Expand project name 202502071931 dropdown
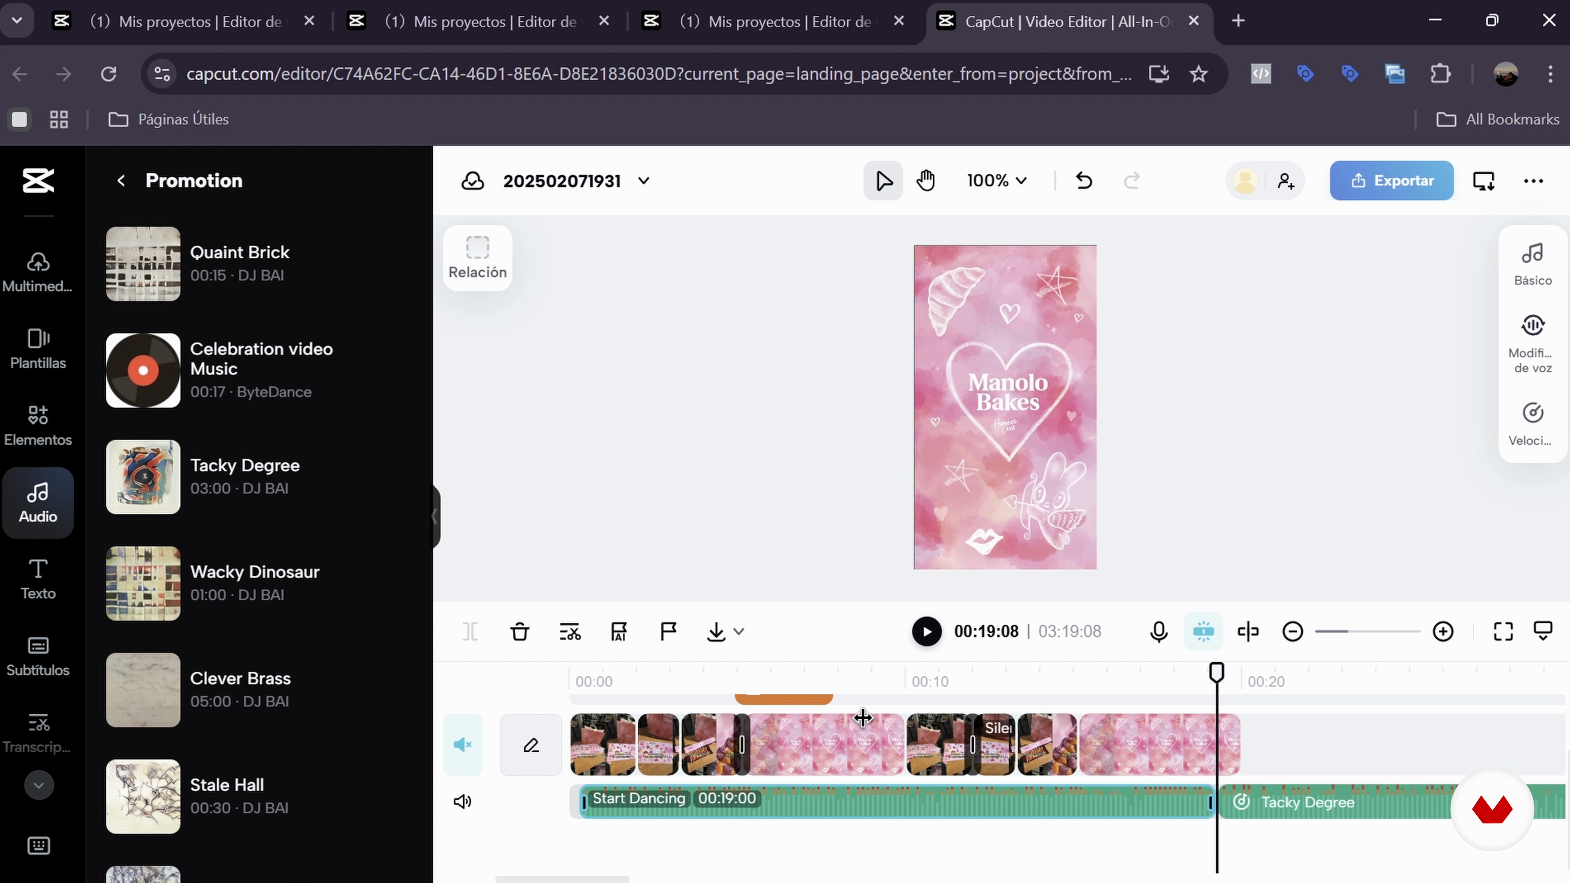Screen dimensions: 1570x883 (644, 180)
